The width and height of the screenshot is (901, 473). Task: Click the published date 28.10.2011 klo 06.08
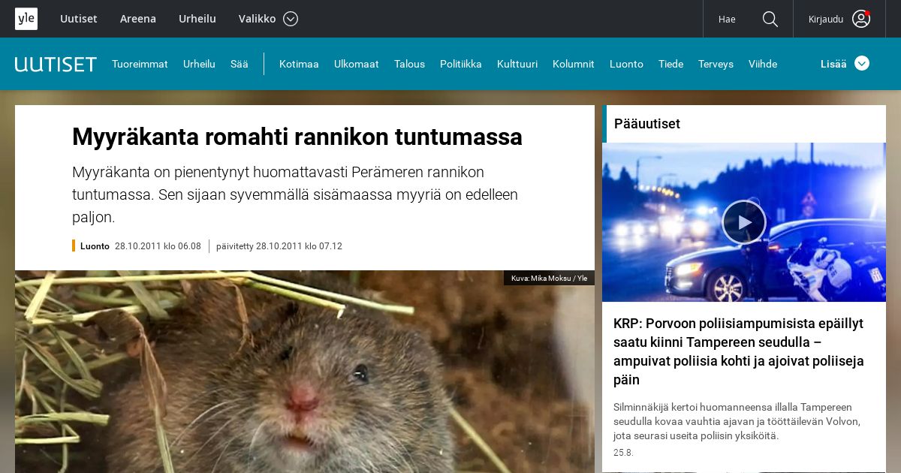coord(158,246)
